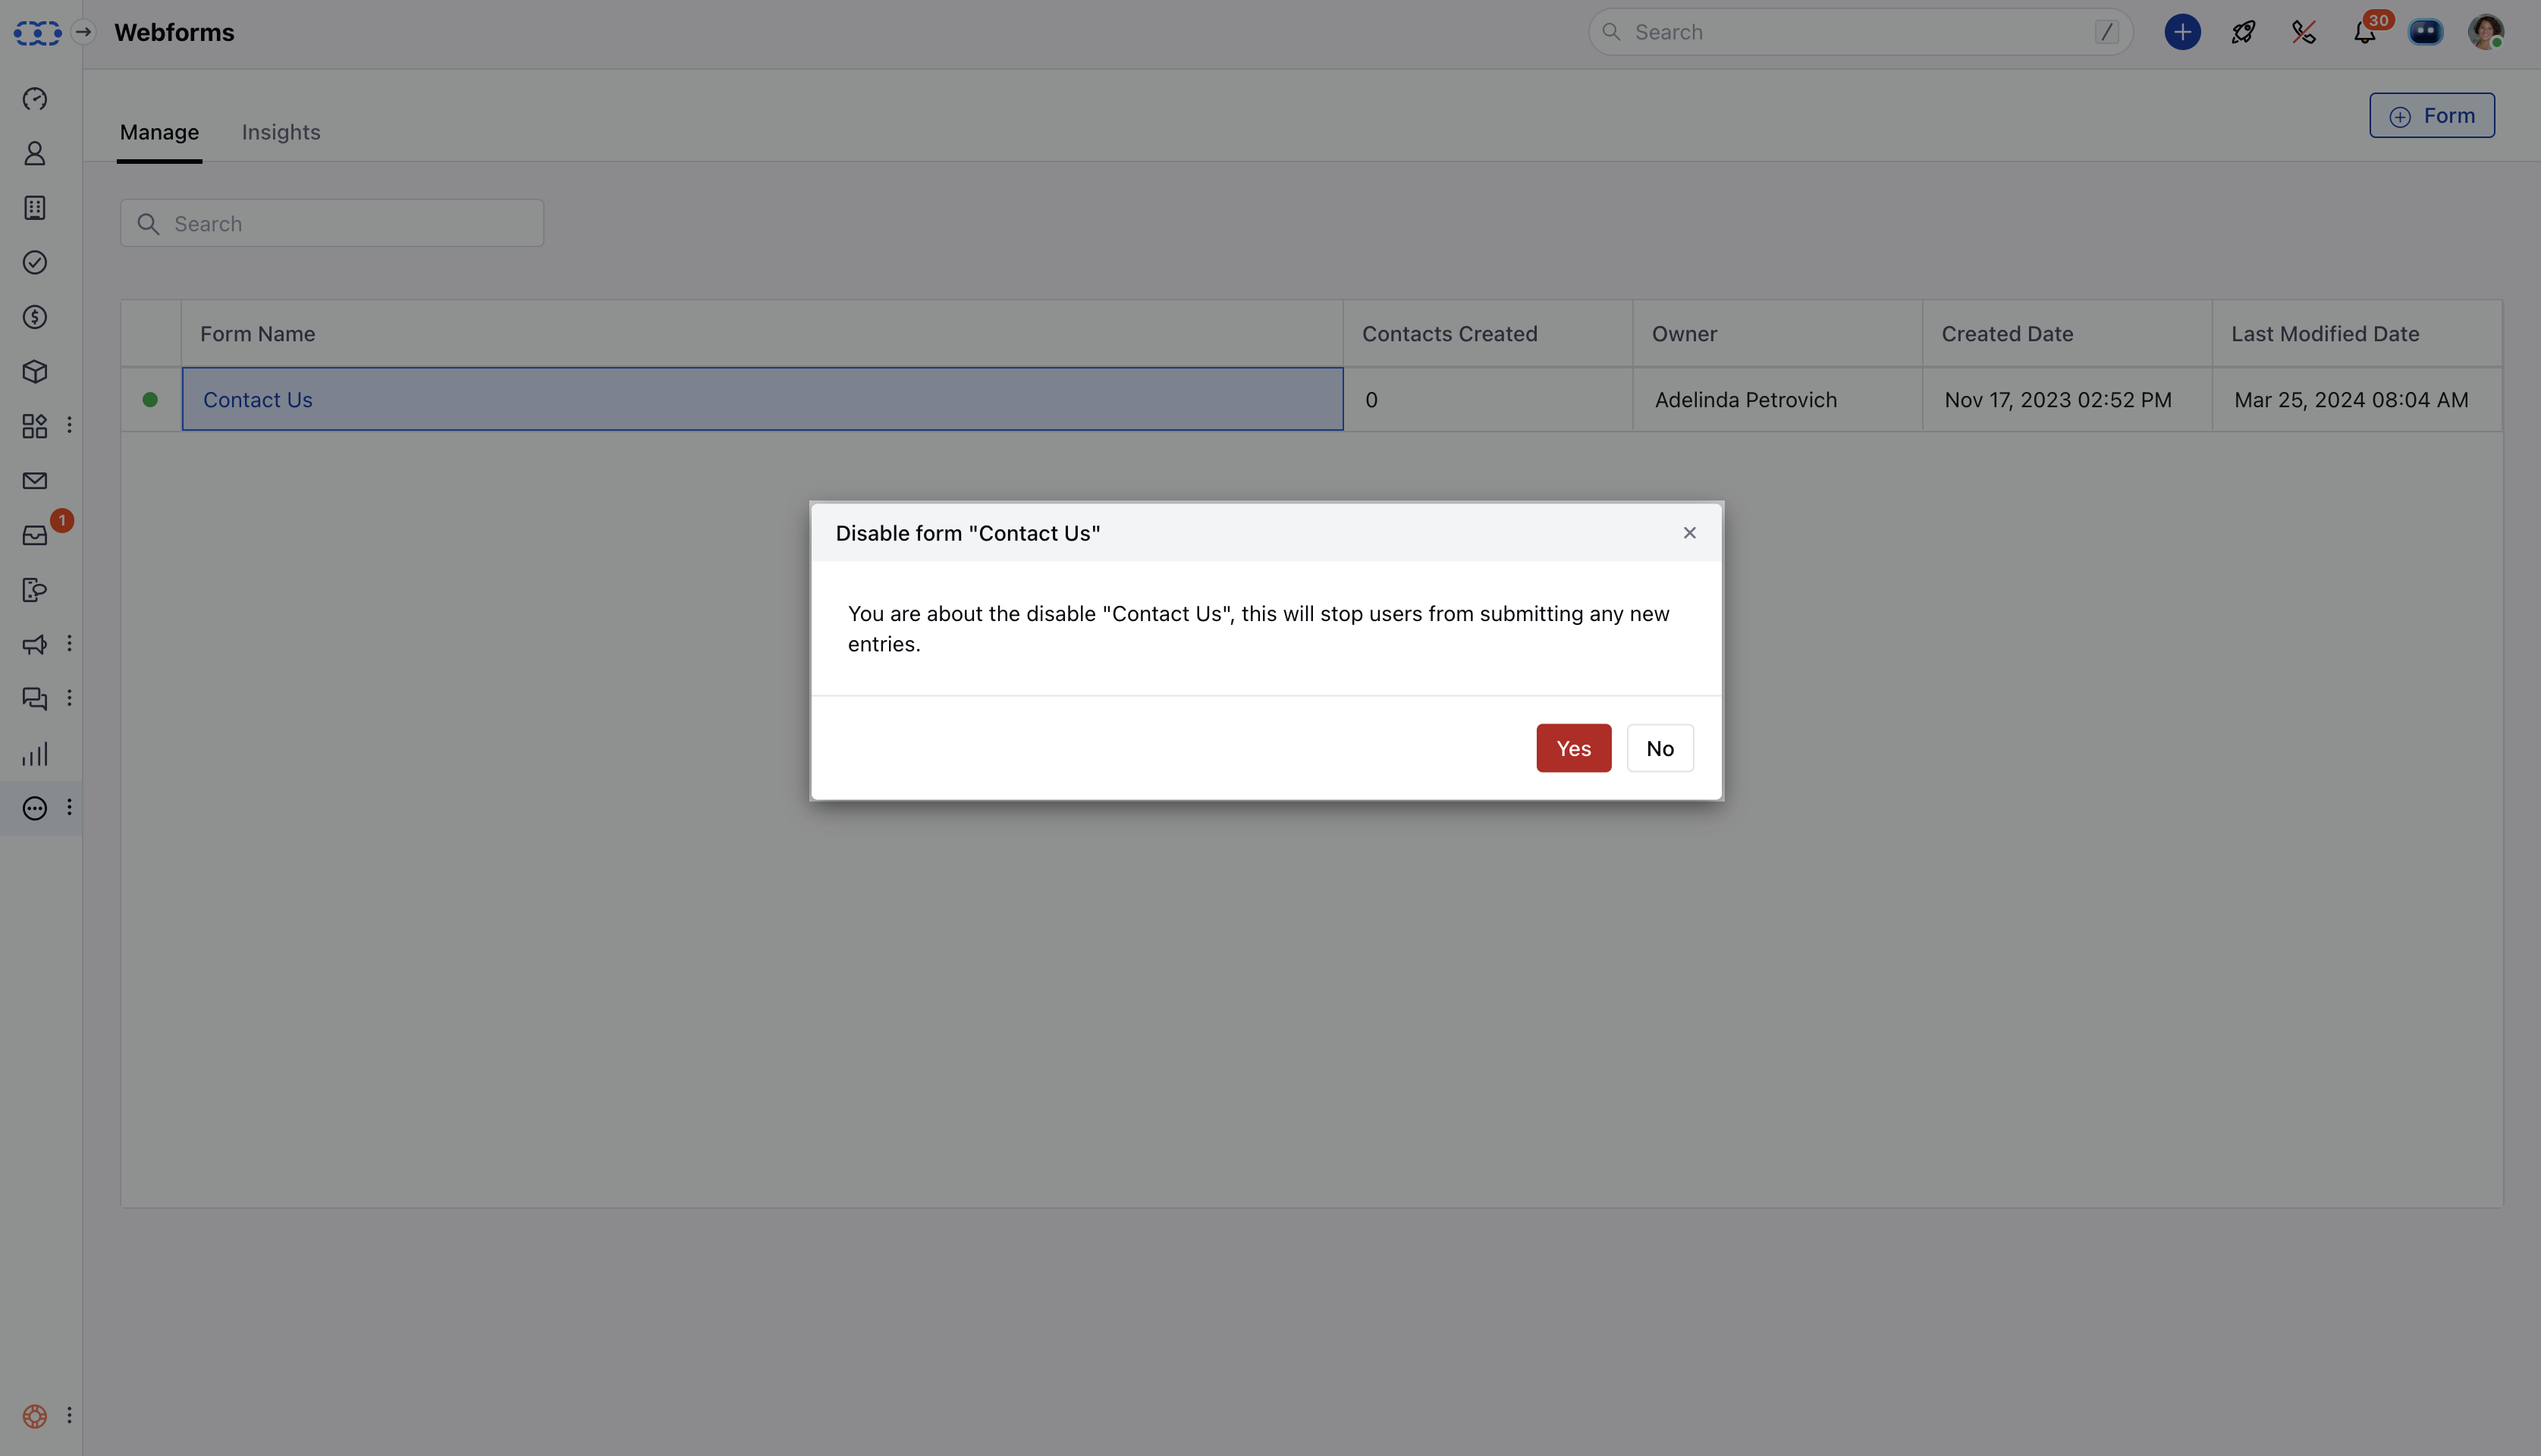This screenshot has width=2541, height=1456.
Task: Close the Disable form dialog
Action: click(1689, 533)
